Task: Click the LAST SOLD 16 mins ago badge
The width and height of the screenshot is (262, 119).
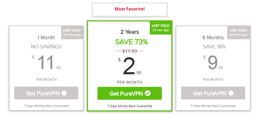Action: (x=72, y=33)
